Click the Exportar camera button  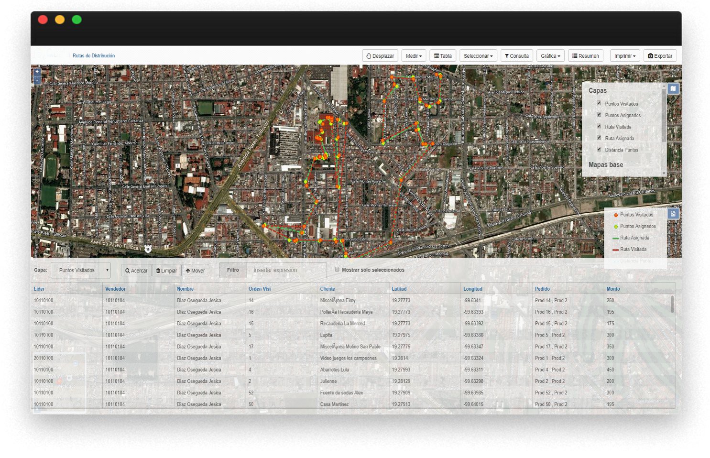(x=660, y=56)
